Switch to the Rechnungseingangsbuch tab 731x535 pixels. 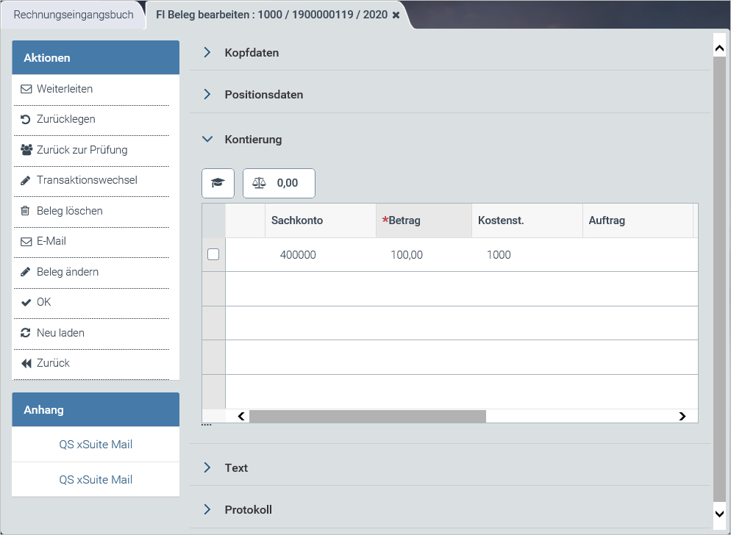tap(74, 15)
